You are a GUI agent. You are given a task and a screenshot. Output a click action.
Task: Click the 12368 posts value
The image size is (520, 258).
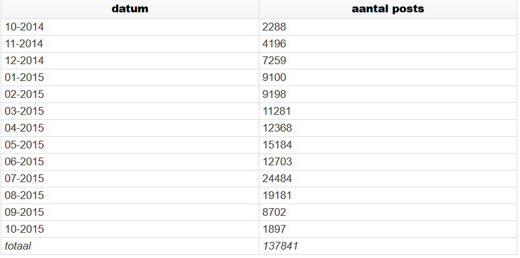(277, 128)
